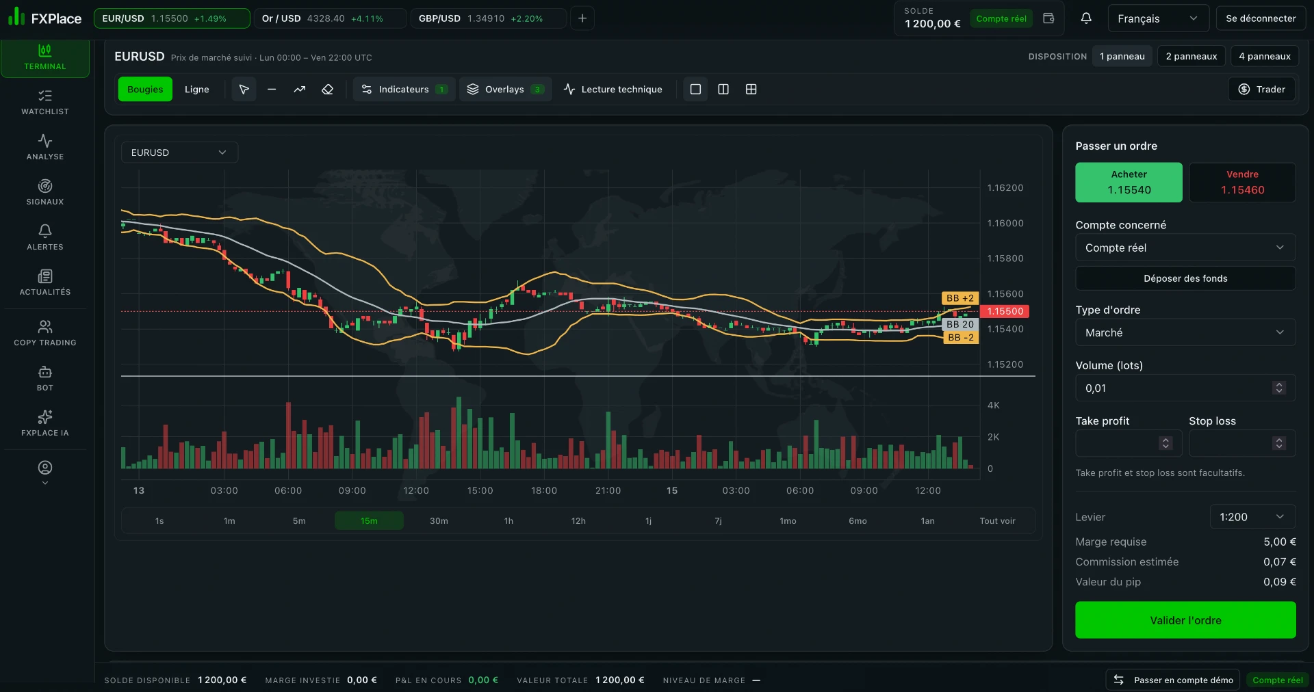Screen dimensions: 1314x692
Task: Select the cursor pointer drawing tool
Action: pyautogui.click(x=244, y=90)
